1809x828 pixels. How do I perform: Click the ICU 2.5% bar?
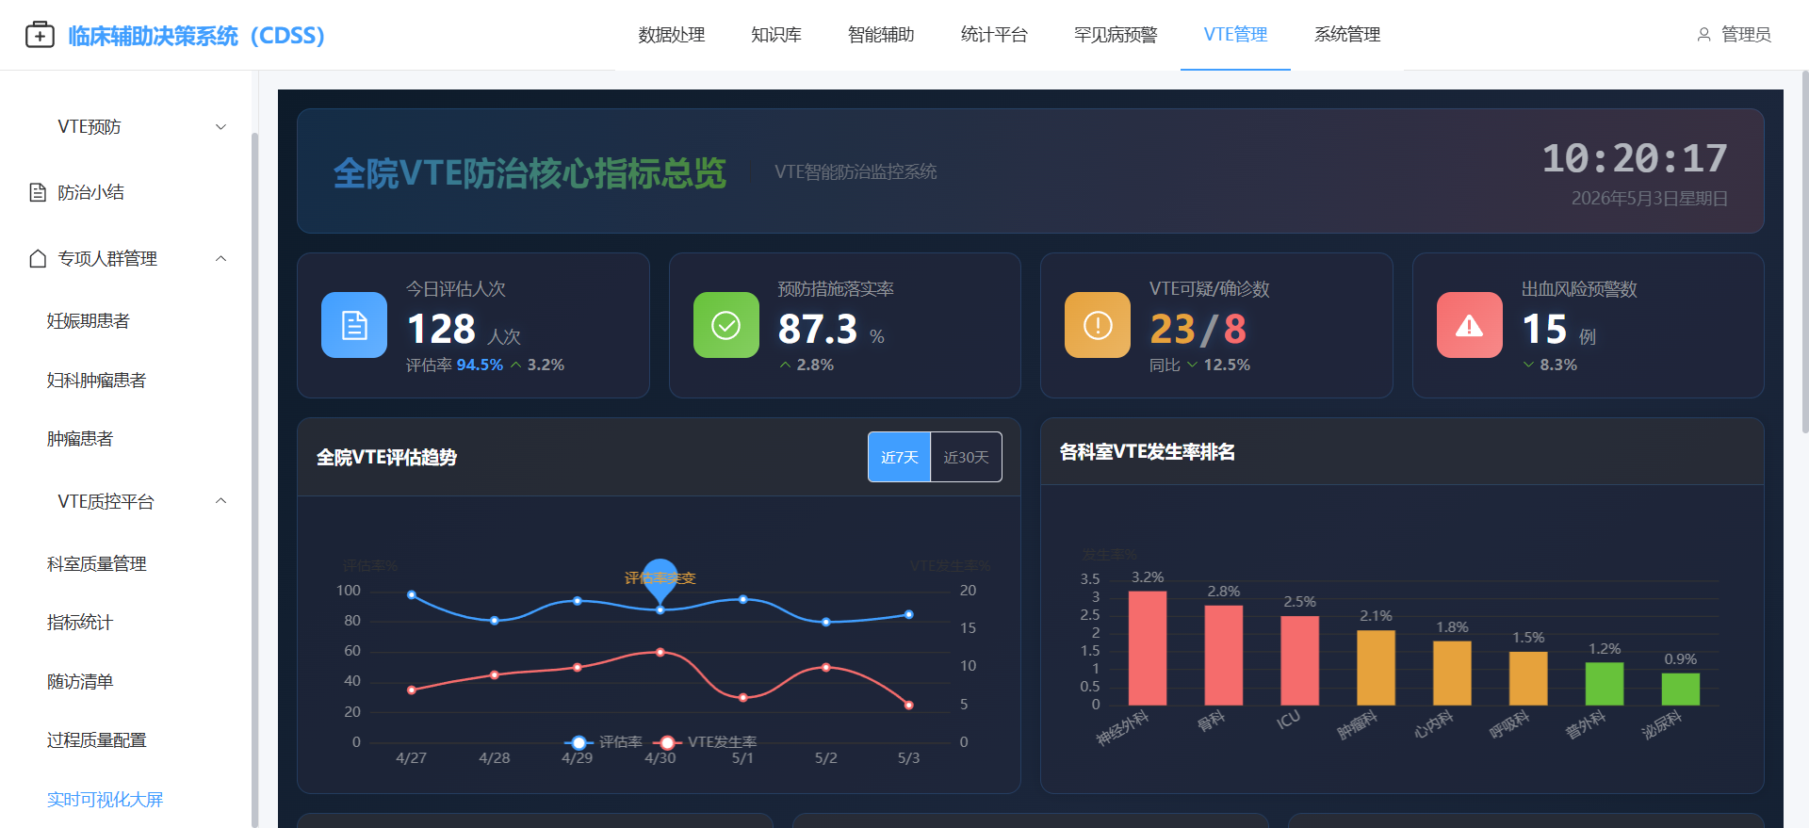[x=1300, y=660]
